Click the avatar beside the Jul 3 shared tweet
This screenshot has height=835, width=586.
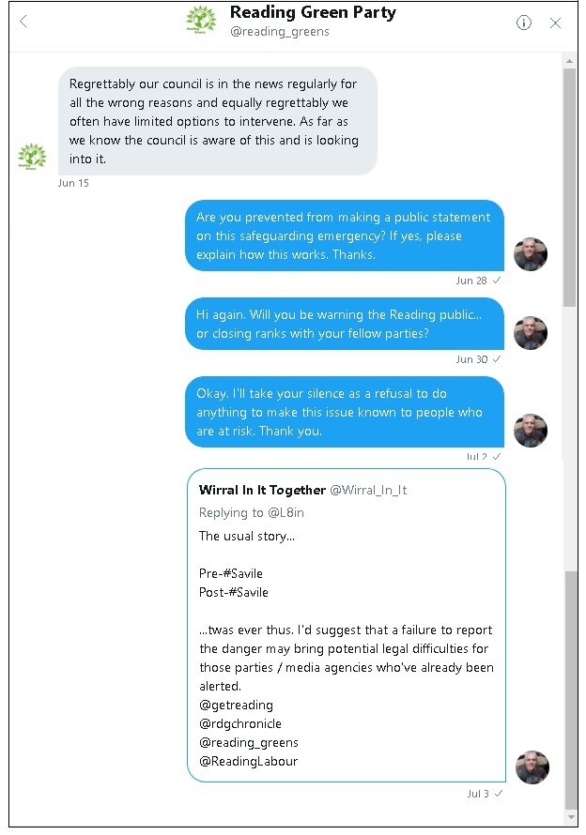[532, 767]
